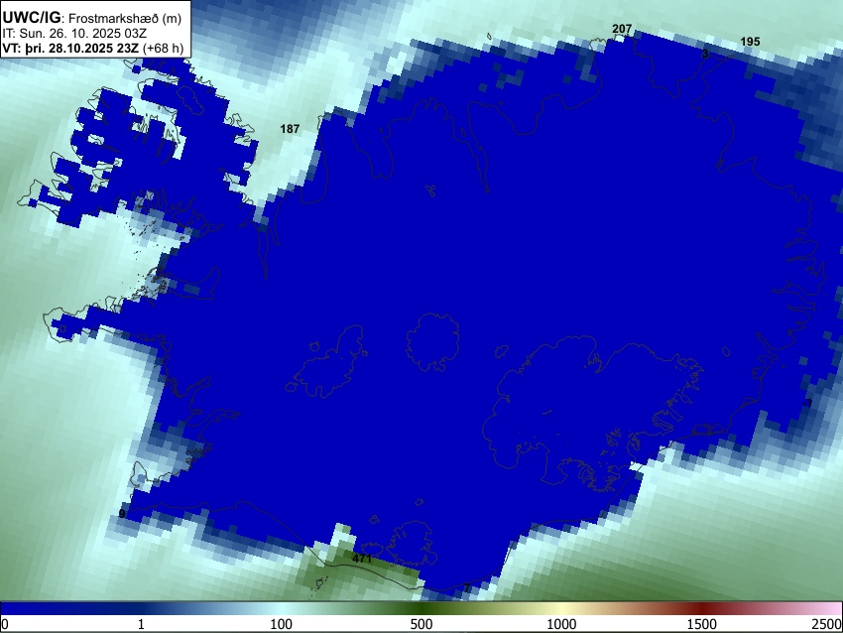Click the title text "UWC/IG: Frostmarkshæð (m)"
The width and height of the screenshot is (843, 633).
point(92,18)
